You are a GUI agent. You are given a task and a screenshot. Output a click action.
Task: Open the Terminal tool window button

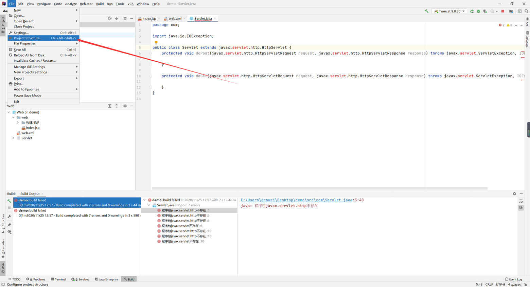(58, 280)
